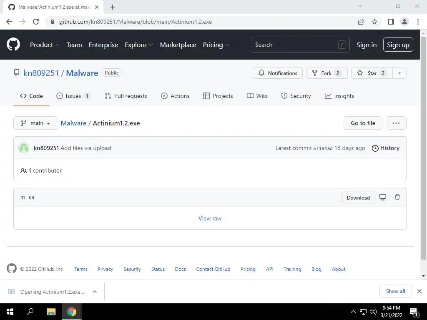Click the network tray icon
The image size is (427, 320).
[x=363, y=312]
